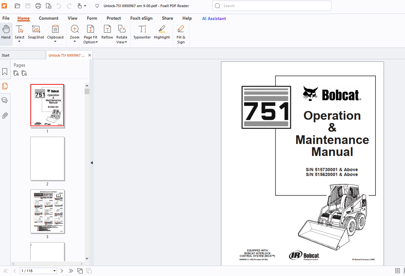Click the Redo arrow in title bar
The width and height of the screenshot is (405, 276).
pyautogui.click(x=69, y=6)
